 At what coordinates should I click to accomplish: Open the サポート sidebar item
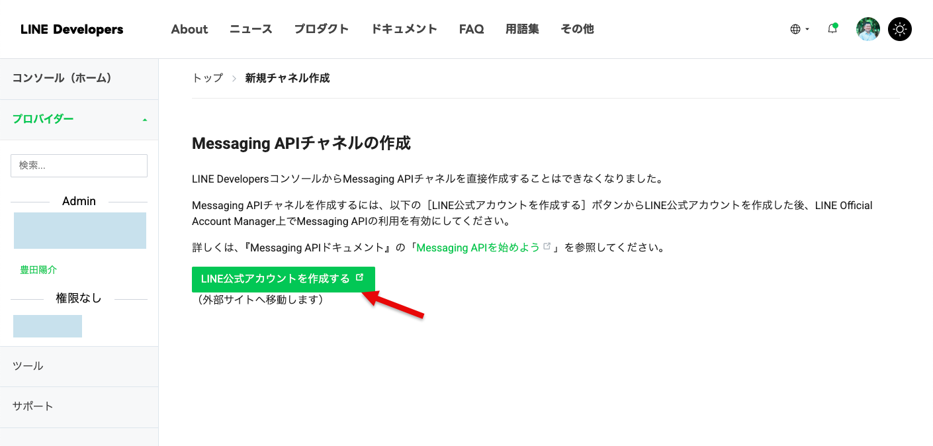click(x=79, y=406)
